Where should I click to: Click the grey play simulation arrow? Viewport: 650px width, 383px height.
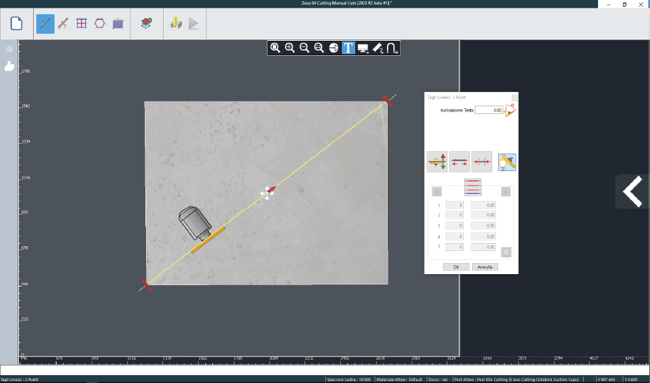point(194,24)
